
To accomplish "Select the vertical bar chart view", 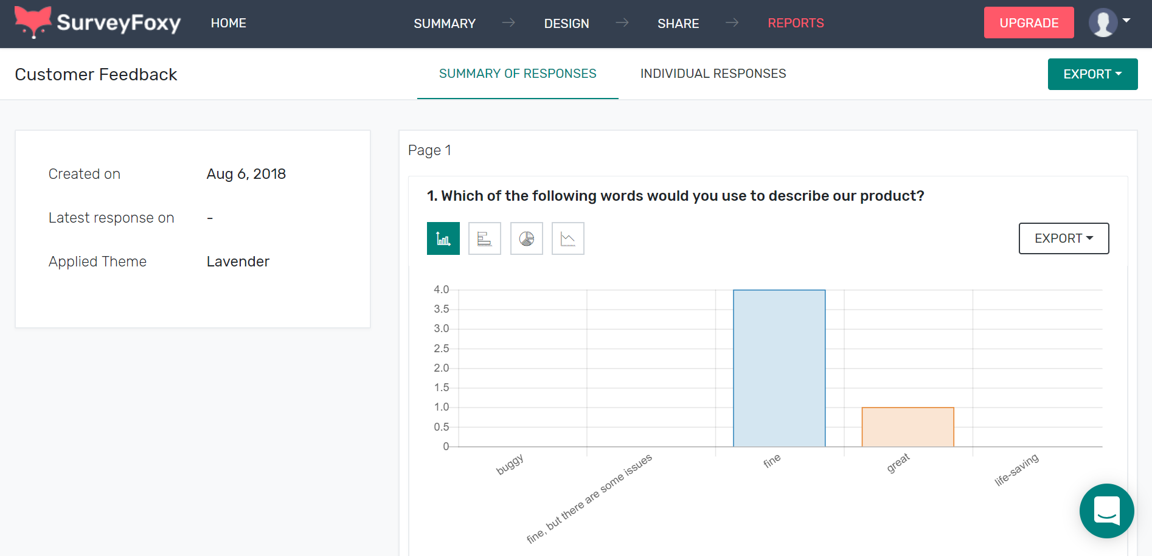I will (443, 238).
